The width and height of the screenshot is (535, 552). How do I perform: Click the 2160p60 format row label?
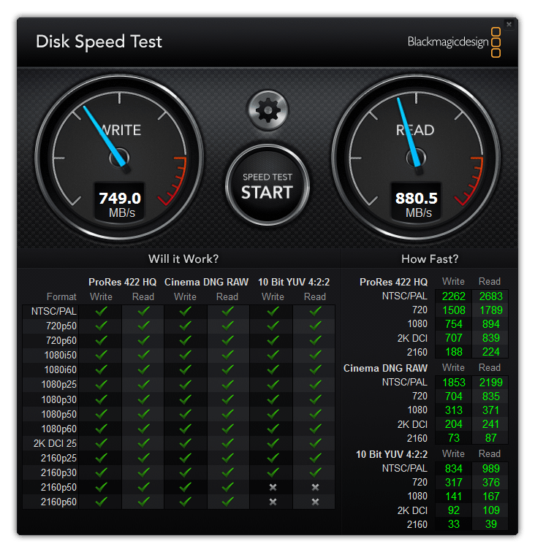[58, 502]
